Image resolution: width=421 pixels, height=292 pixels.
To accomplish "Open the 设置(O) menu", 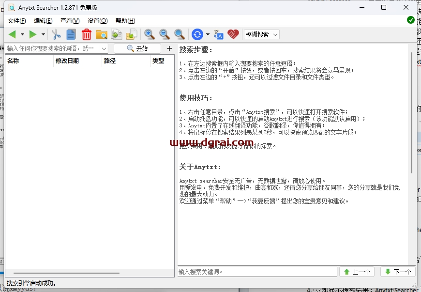I will (98, 21).
